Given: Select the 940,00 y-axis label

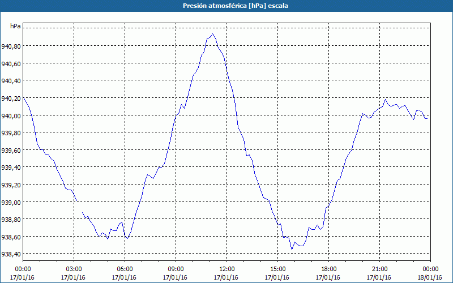Looking at the screenshot, I should (11, 115).
